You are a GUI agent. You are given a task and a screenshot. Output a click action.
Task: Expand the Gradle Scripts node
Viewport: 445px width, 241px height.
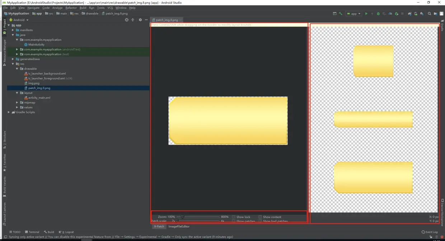[9, 112]
